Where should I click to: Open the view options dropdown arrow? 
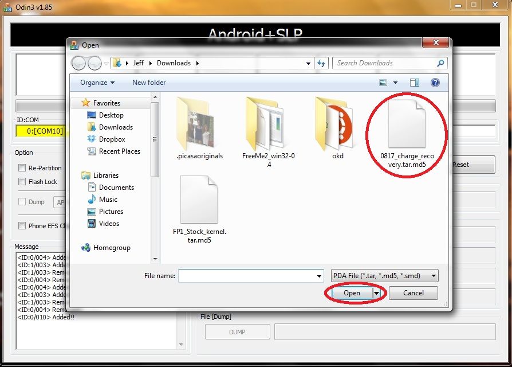(x=395, y=83)
